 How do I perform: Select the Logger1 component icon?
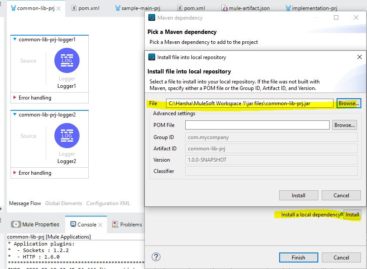pos(67,60)
